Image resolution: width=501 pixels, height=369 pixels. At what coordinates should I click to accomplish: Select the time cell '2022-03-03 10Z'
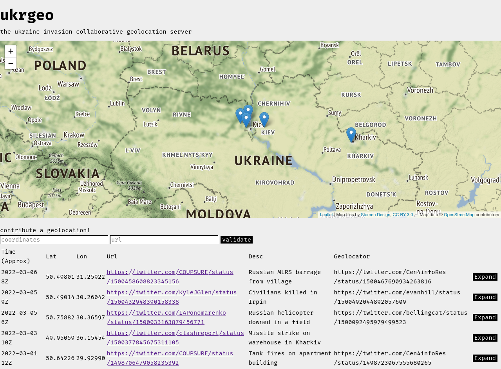(19, 338)
